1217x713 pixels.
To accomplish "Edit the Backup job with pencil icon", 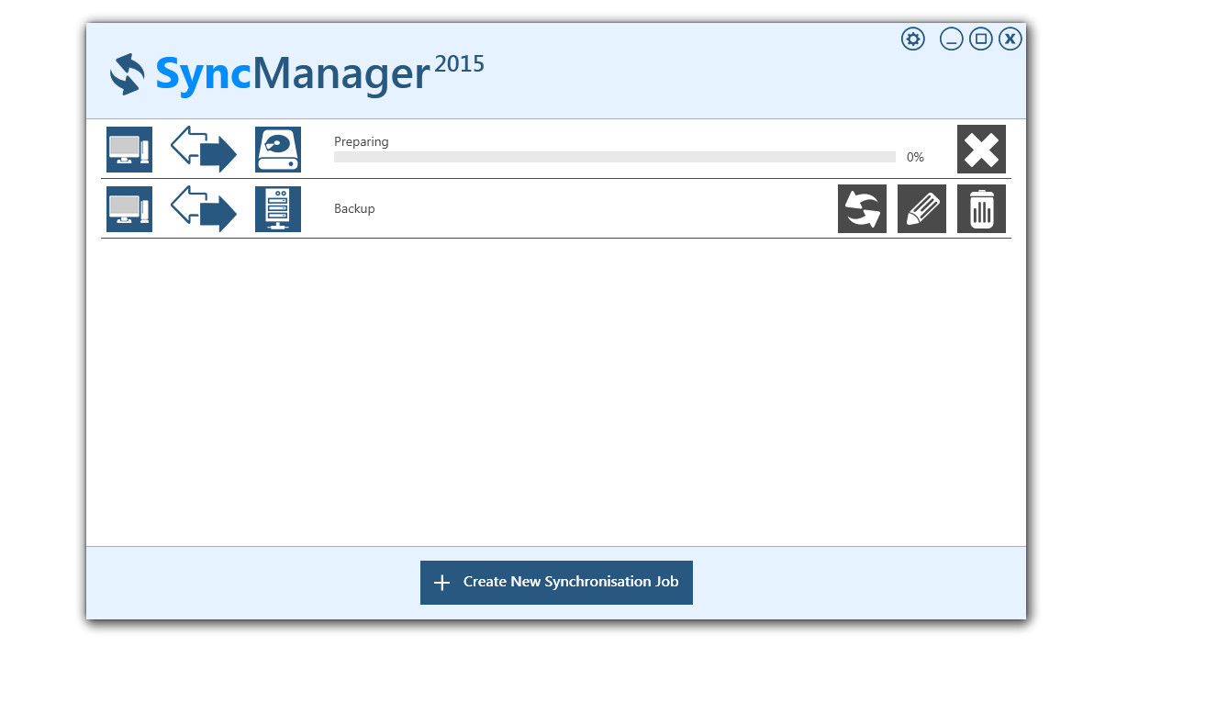I will (921, 208).
